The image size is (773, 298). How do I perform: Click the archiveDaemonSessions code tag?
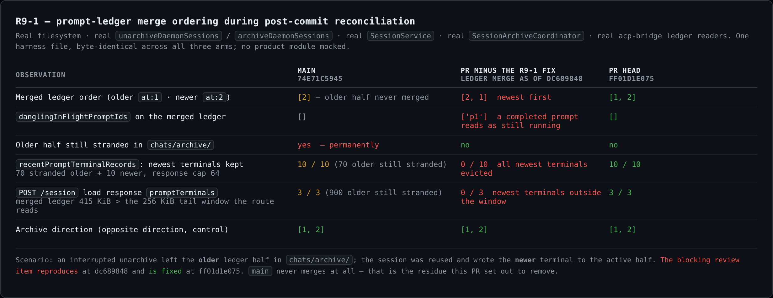[x=283, y=36]
